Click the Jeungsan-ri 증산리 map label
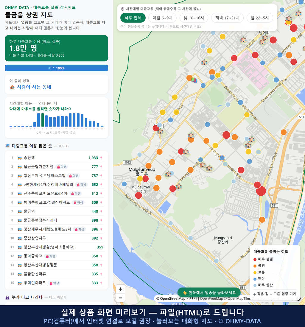 [223, 240]
